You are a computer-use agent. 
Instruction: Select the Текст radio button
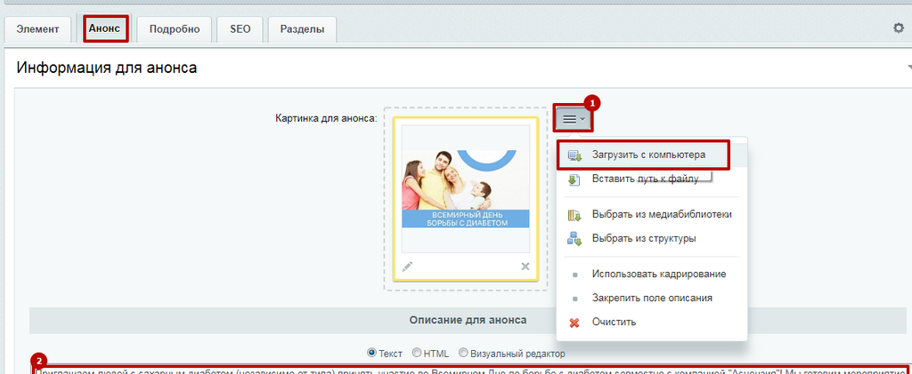[x=371, y=353]
